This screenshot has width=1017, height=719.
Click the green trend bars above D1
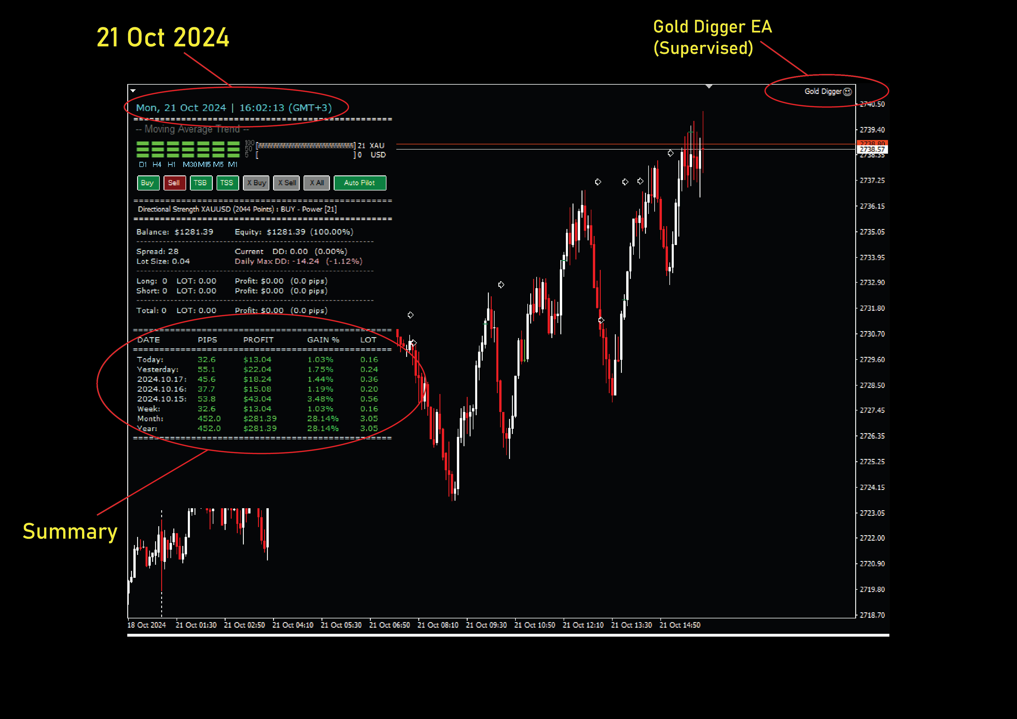click(143, 150)
